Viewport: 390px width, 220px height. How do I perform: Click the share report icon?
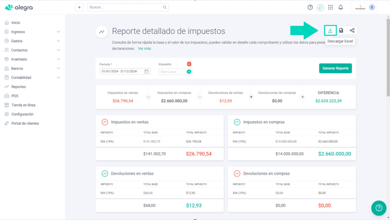[352, 31]
